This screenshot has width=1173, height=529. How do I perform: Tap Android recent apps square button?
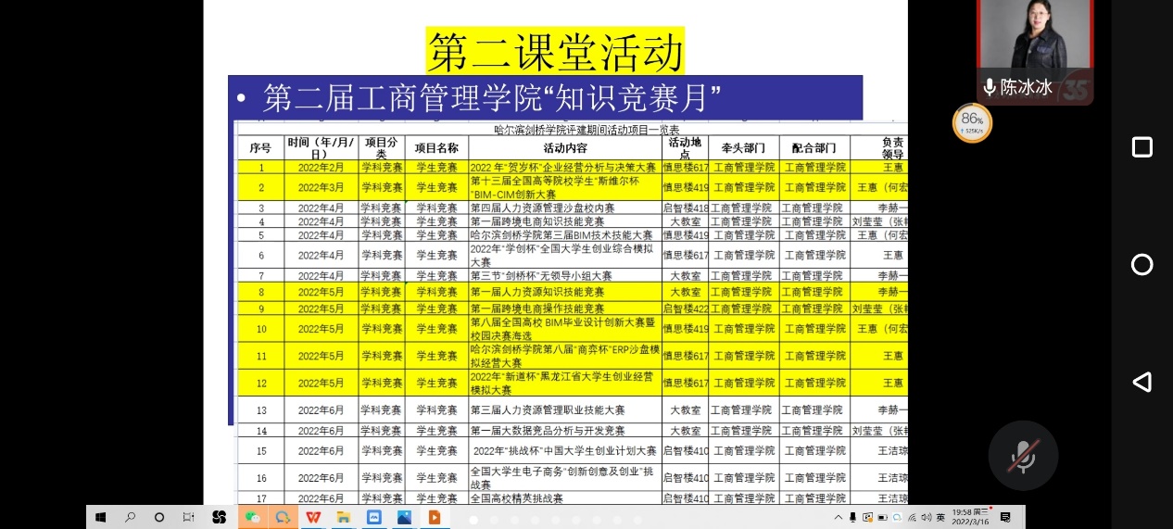point(1141,146)
